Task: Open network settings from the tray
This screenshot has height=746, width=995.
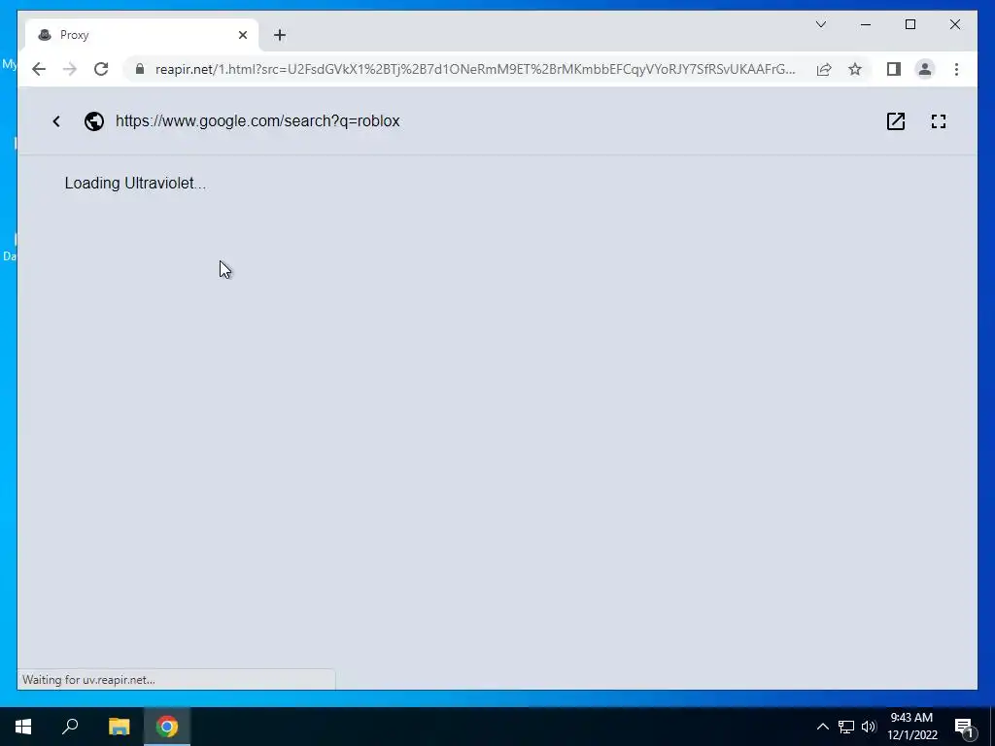Action: (846, 727)
